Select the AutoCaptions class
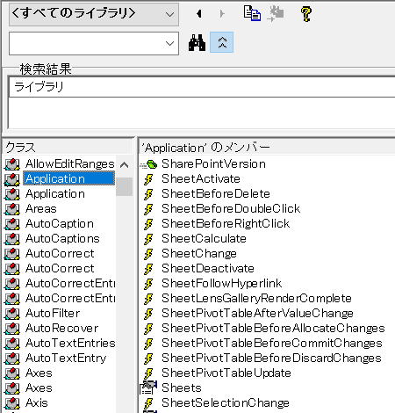 (62, 238)
